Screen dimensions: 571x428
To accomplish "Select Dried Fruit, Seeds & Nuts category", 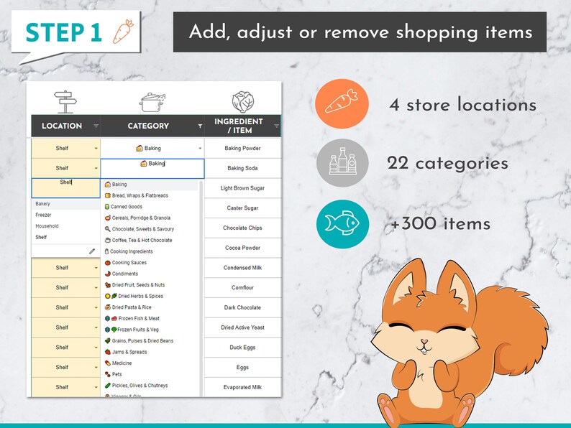I will point(150,284).
